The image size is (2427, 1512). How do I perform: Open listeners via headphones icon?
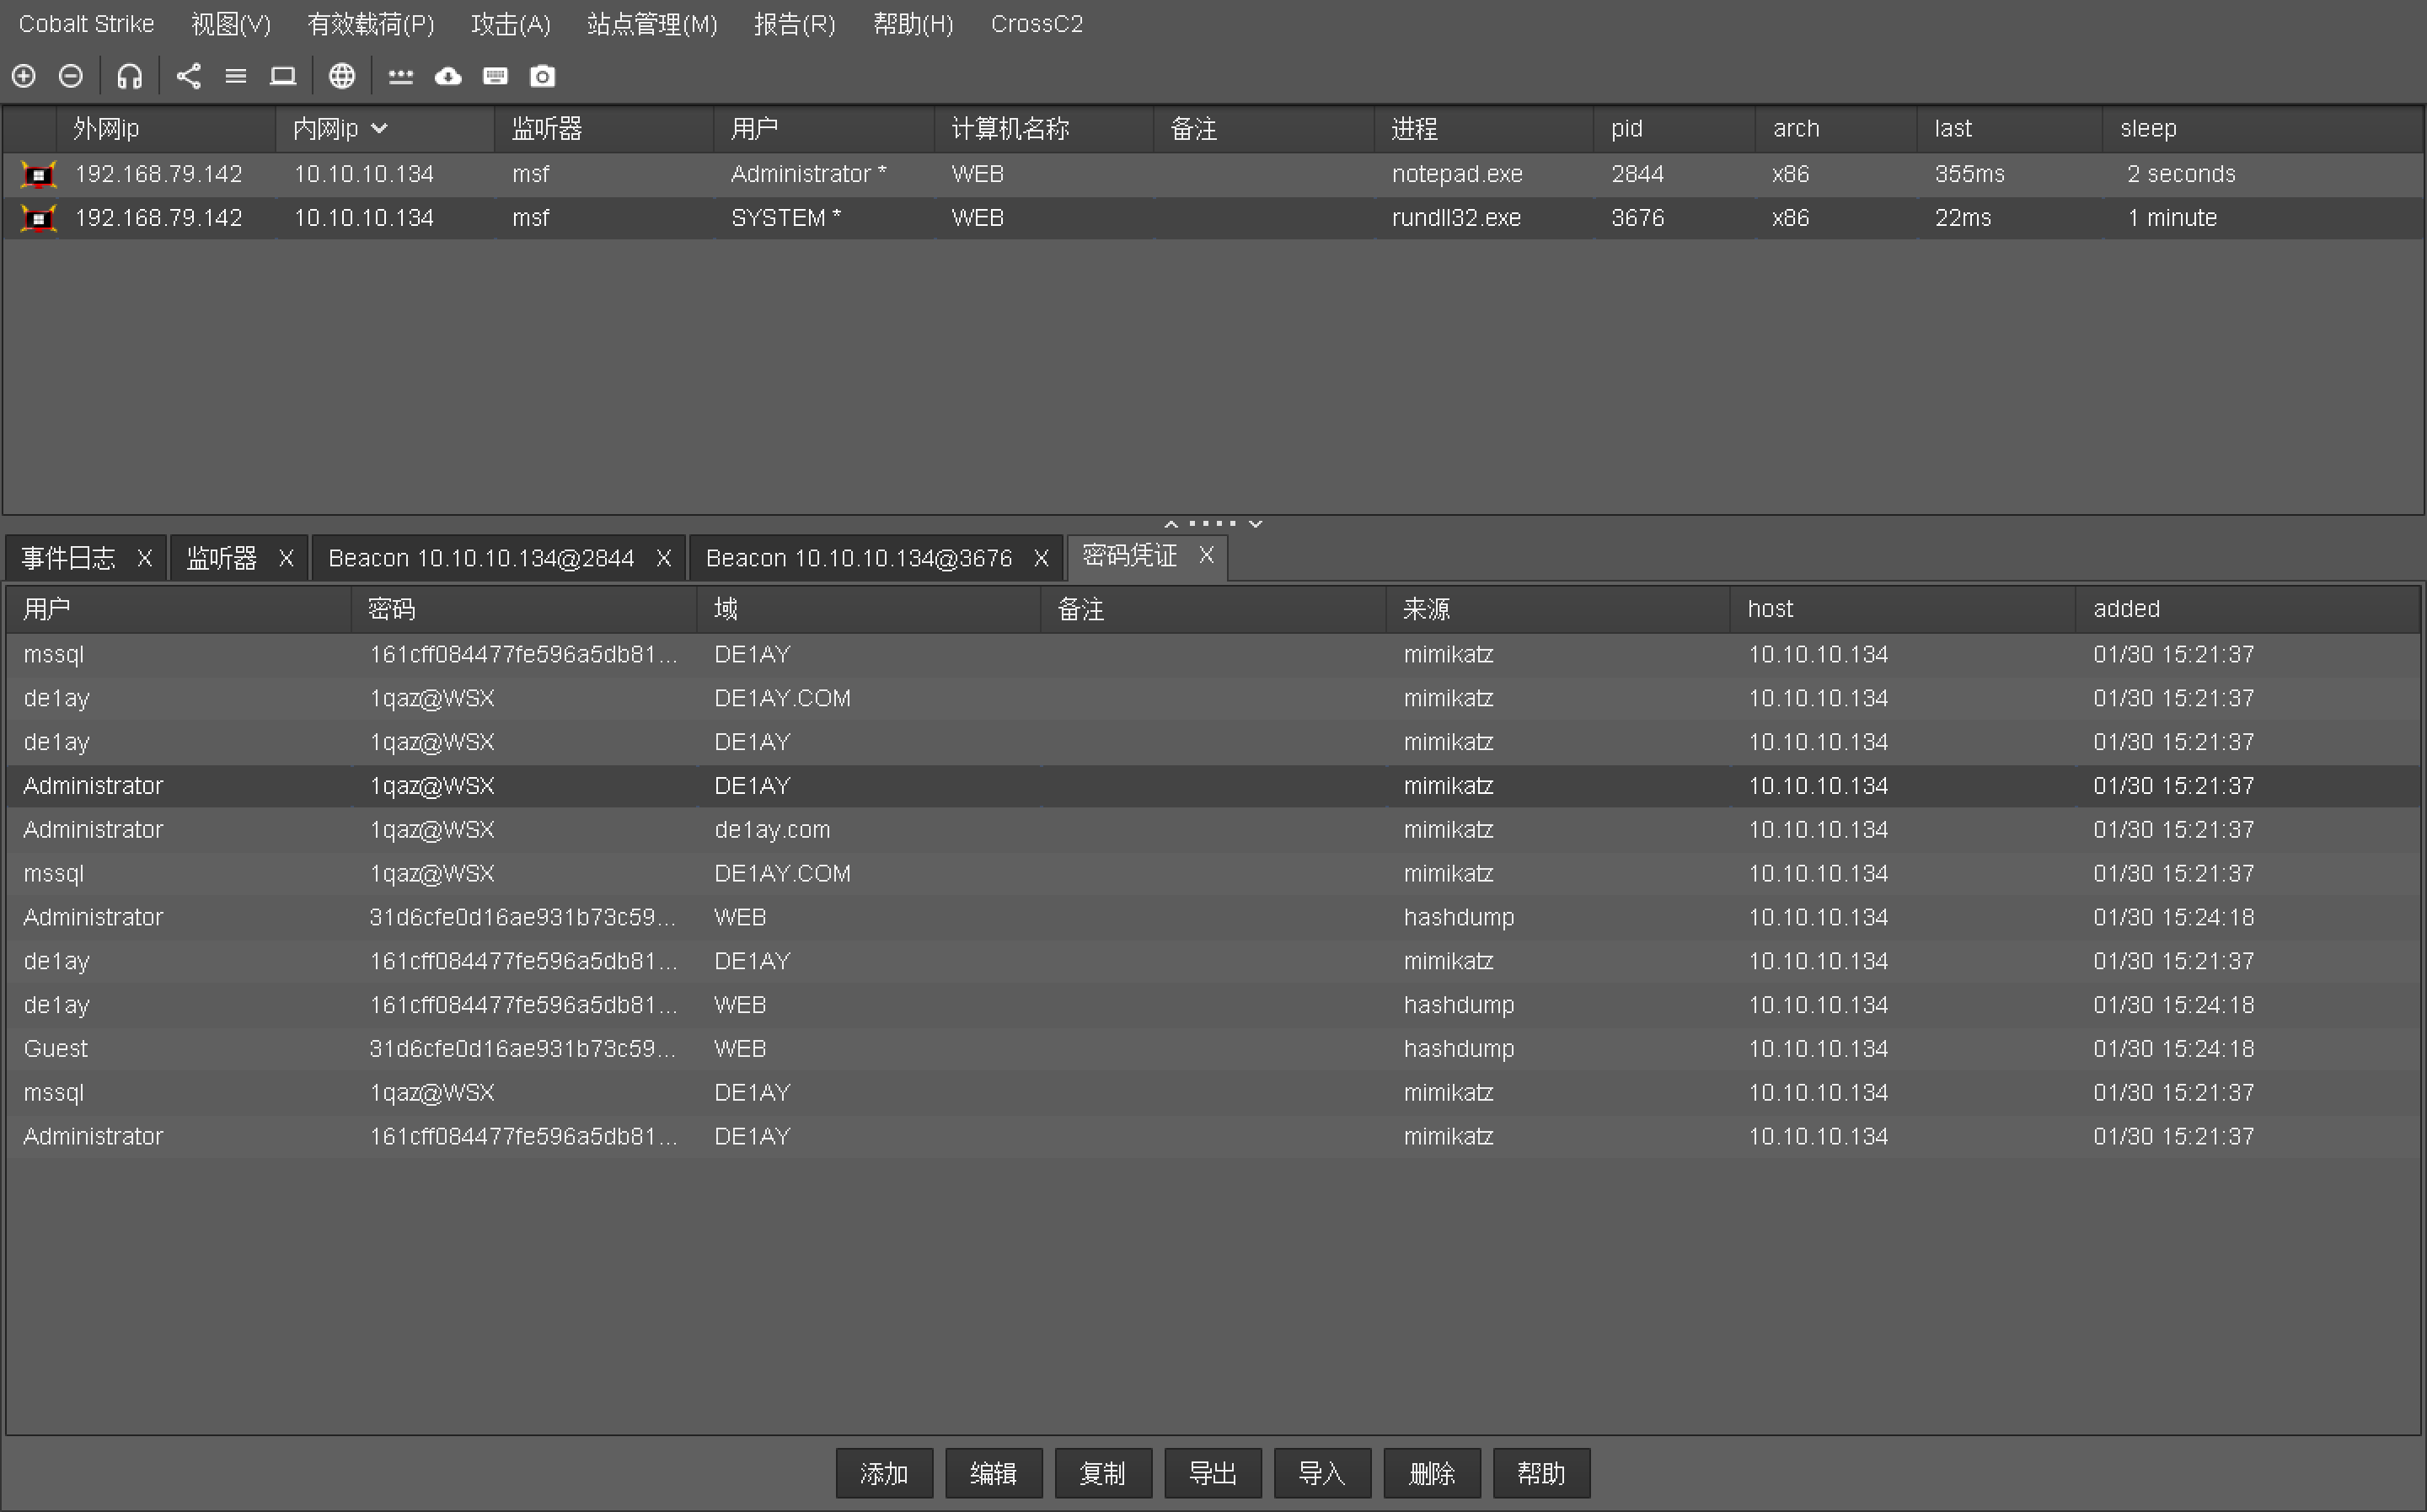[130, 76]
